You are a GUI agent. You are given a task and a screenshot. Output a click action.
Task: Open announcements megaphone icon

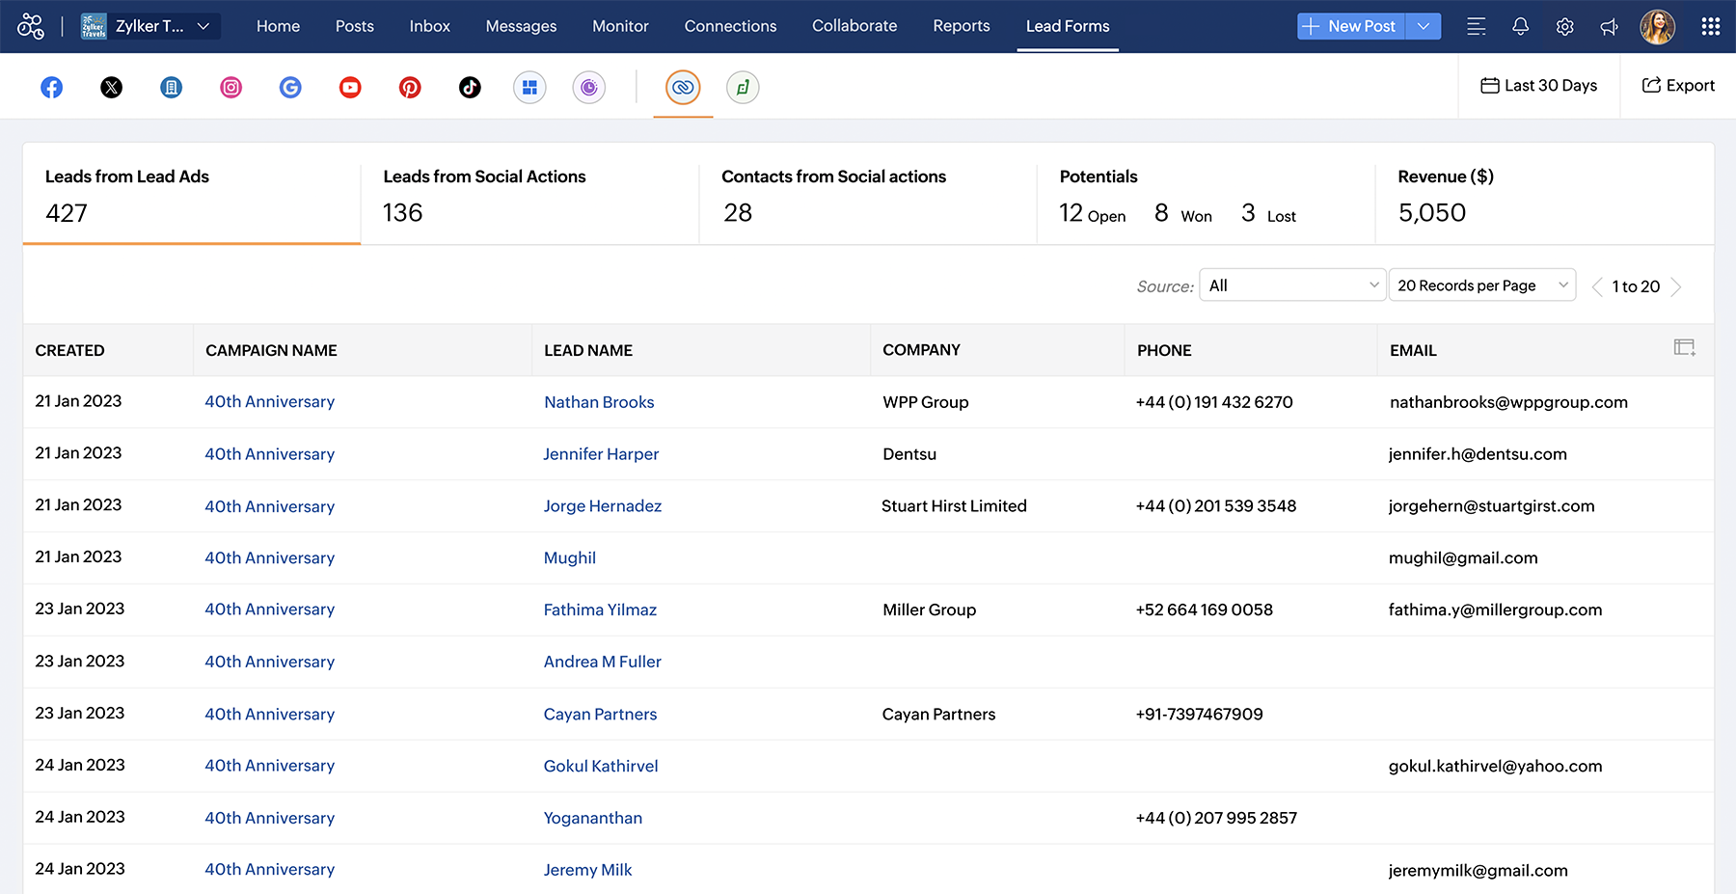coord(1610,27)
